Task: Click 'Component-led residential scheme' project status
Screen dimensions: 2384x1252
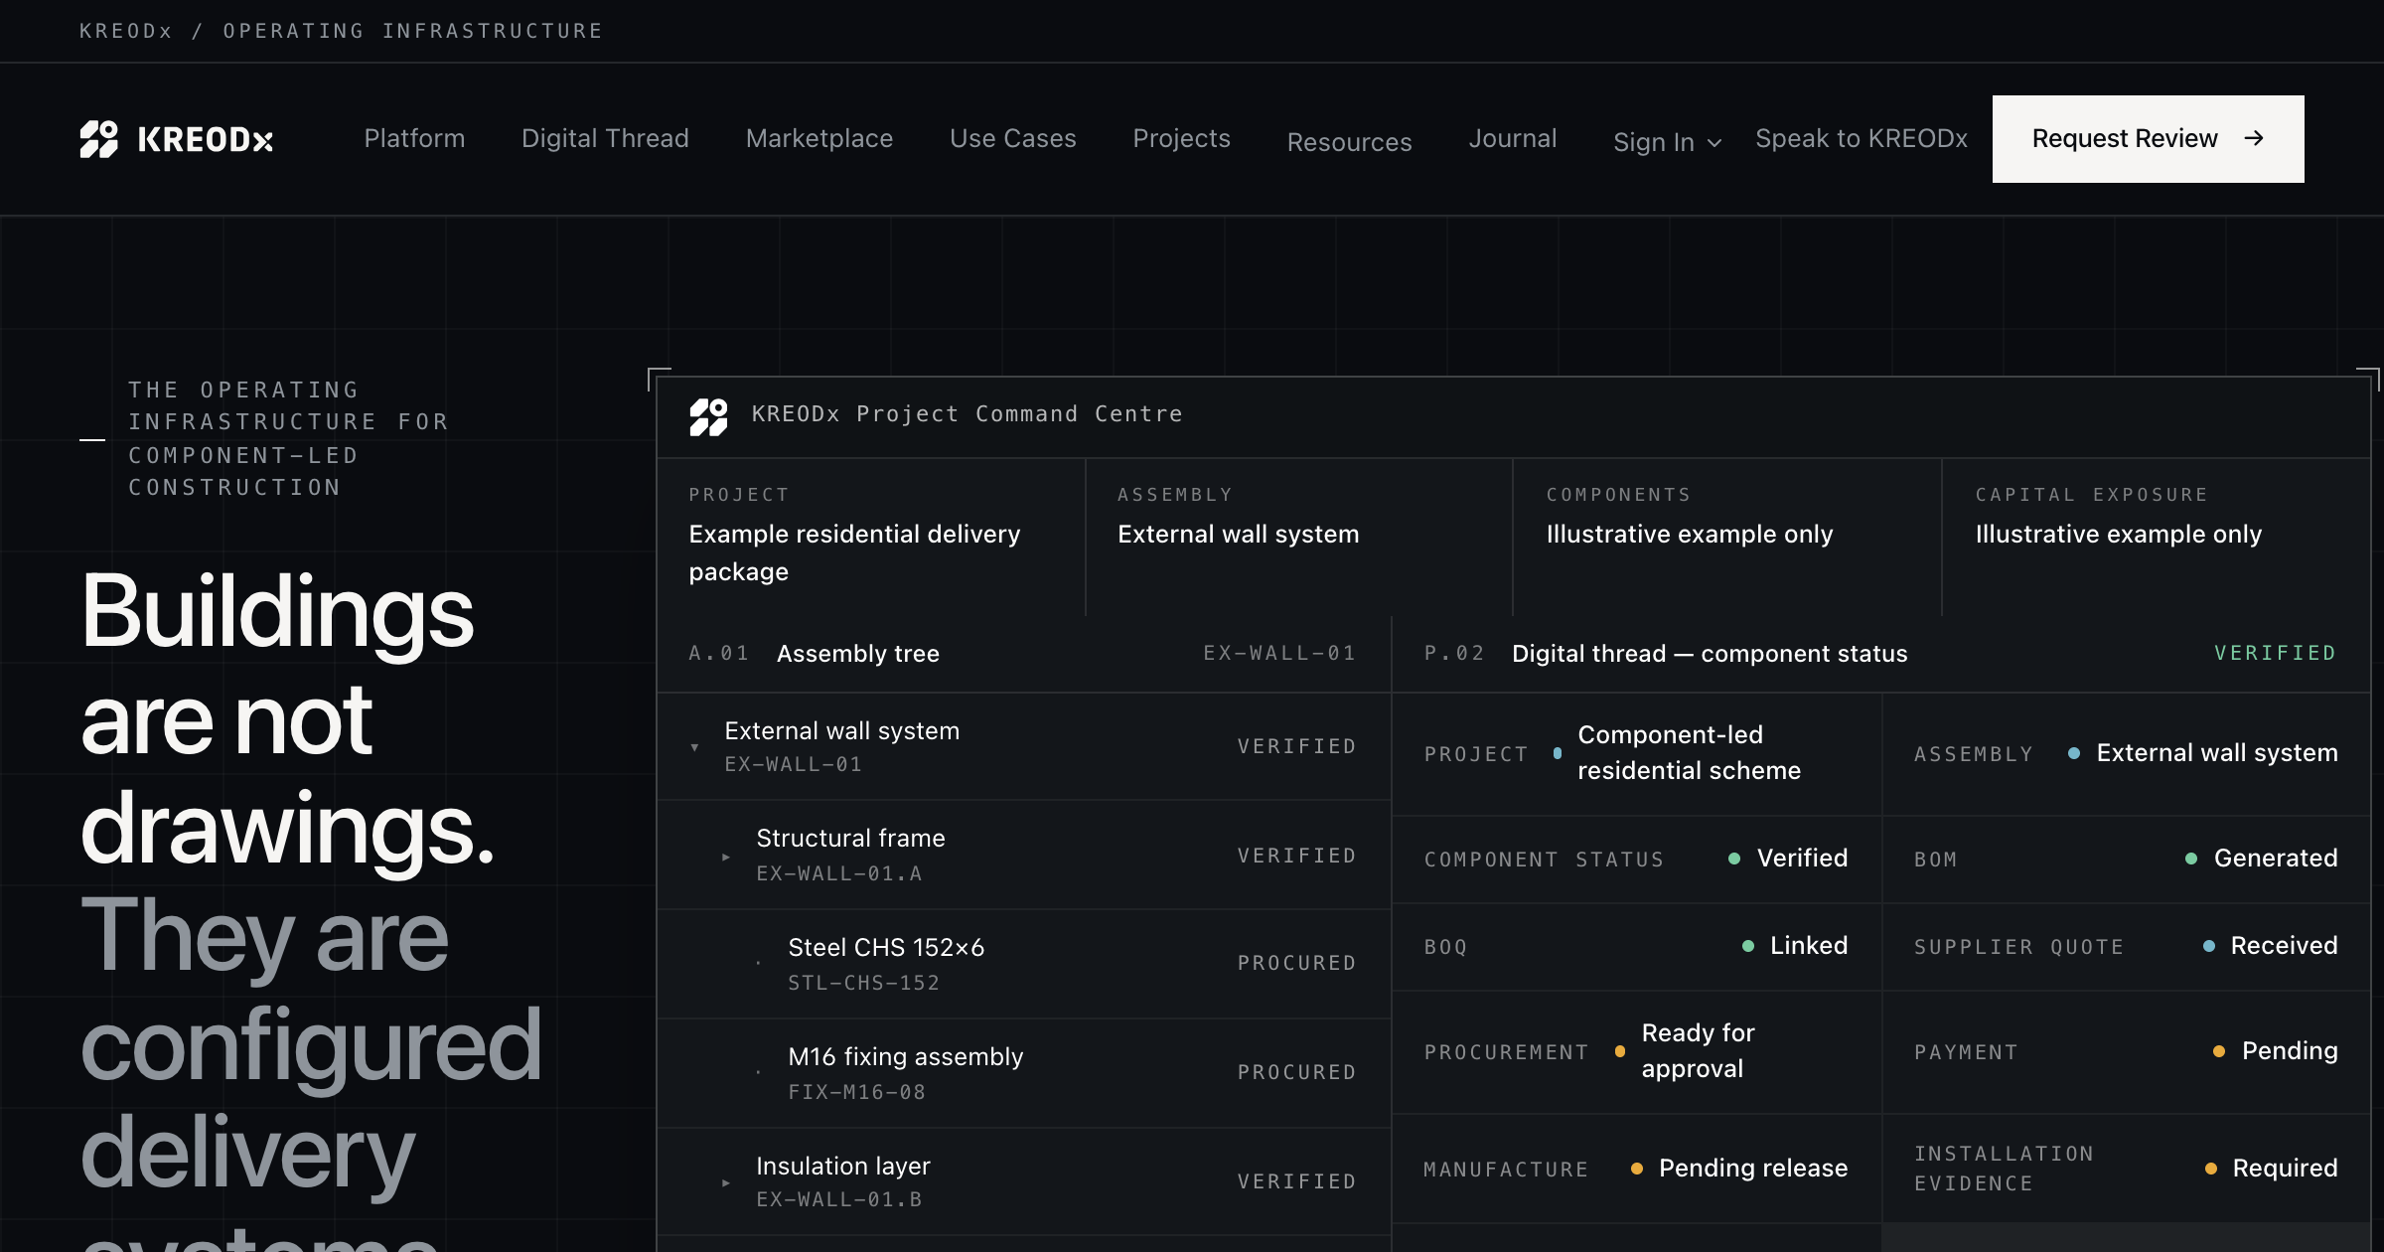Action: (x=1689, y=752)
